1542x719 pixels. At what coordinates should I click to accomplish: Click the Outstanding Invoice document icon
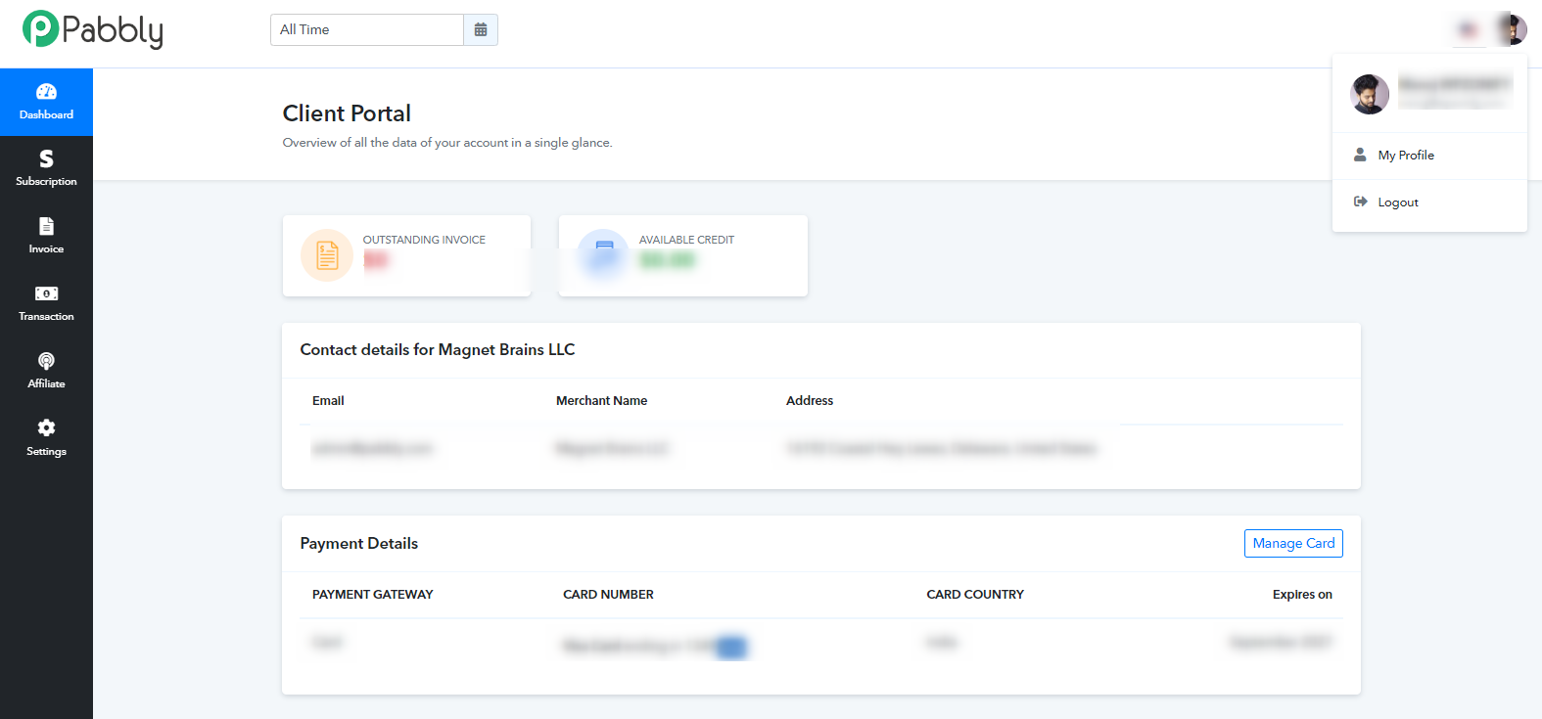327,255
